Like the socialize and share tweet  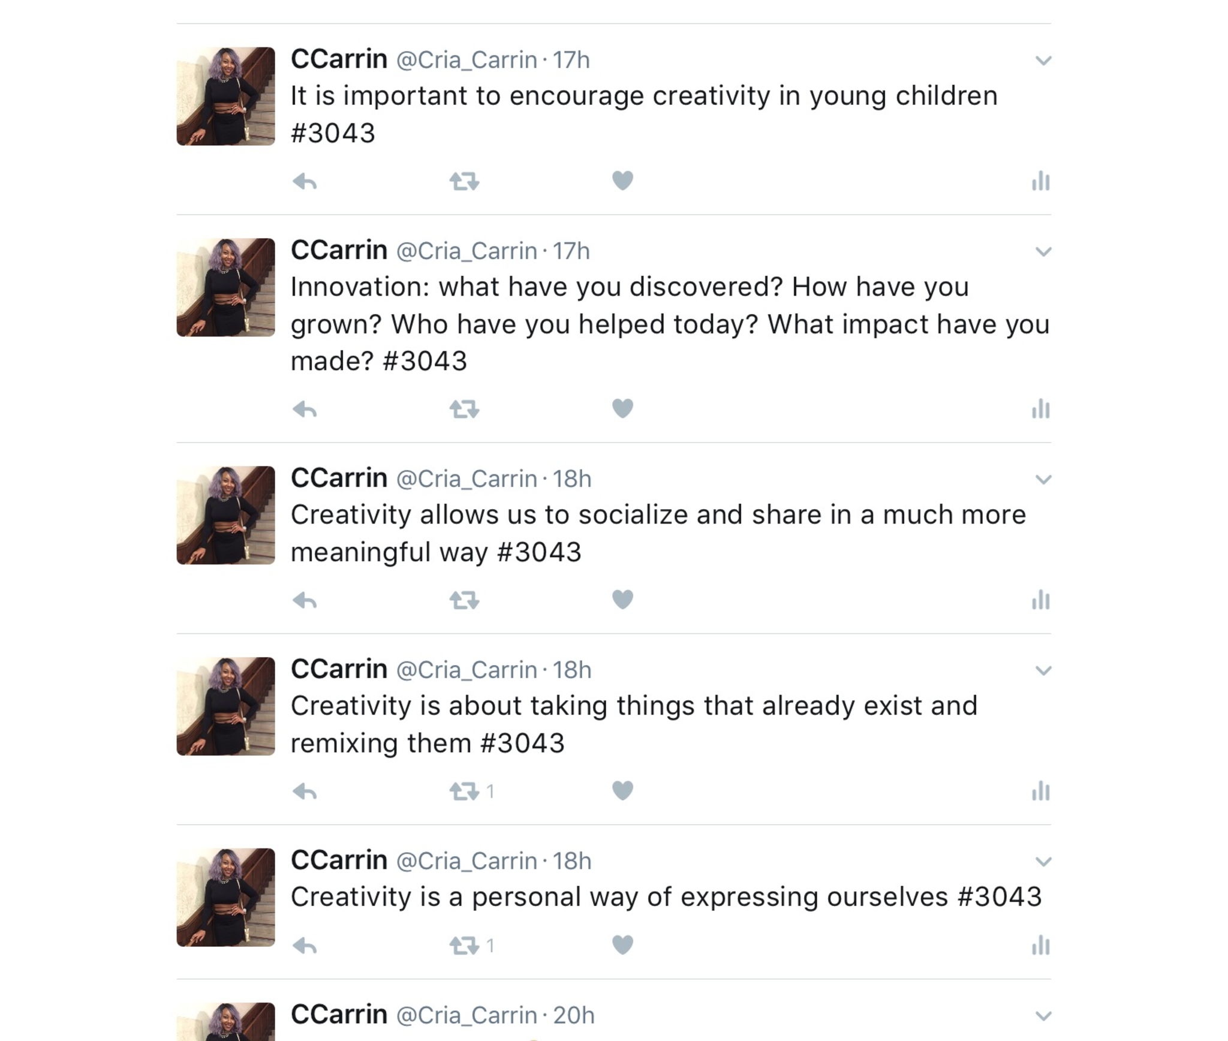click(x=622, y=599)
